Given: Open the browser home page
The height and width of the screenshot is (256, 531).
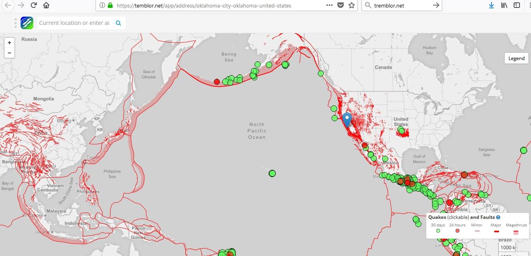Looking at the screenshot, I should pos(46,5).
